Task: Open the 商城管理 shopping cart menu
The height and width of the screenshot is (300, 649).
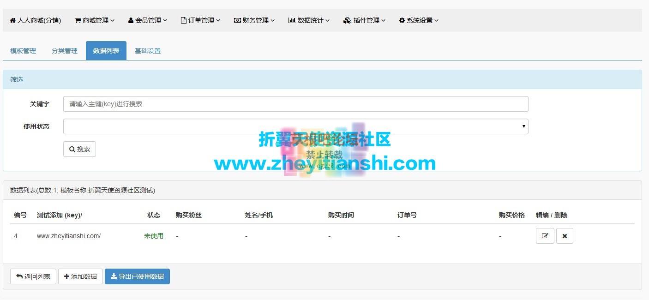Action: click(94, 20)
